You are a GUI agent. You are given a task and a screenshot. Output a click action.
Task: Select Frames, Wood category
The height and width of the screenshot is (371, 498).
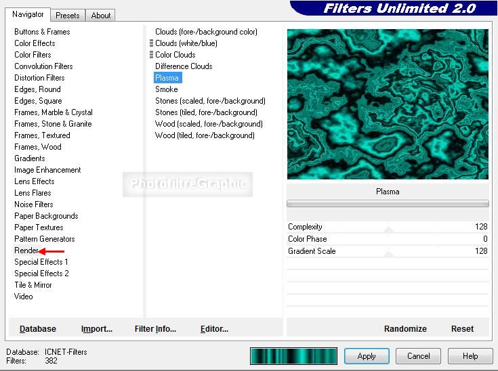[38, 147]
